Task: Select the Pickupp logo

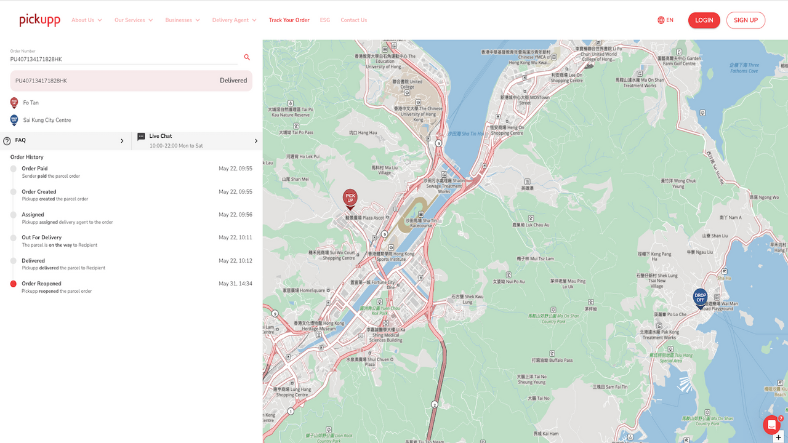Action: coord(39,19)
